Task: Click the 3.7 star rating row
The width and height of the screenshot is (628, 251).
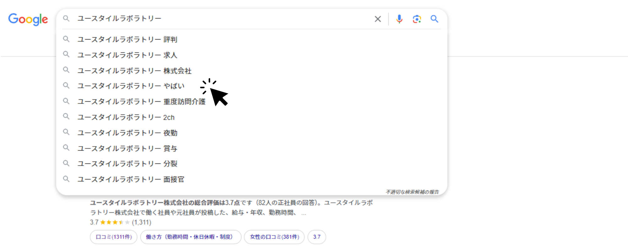Action: click(121, 222)
